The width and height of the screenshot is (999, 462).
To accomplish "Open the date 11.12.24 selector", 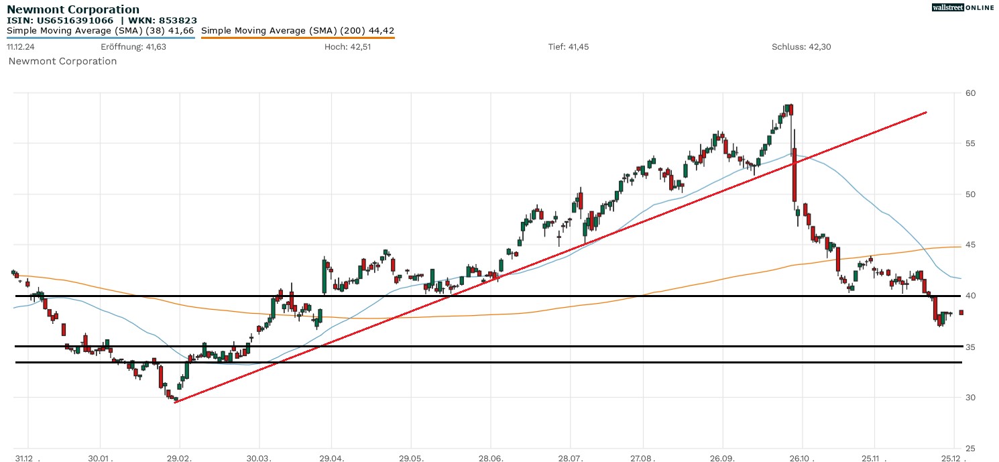I will [21, 47].
